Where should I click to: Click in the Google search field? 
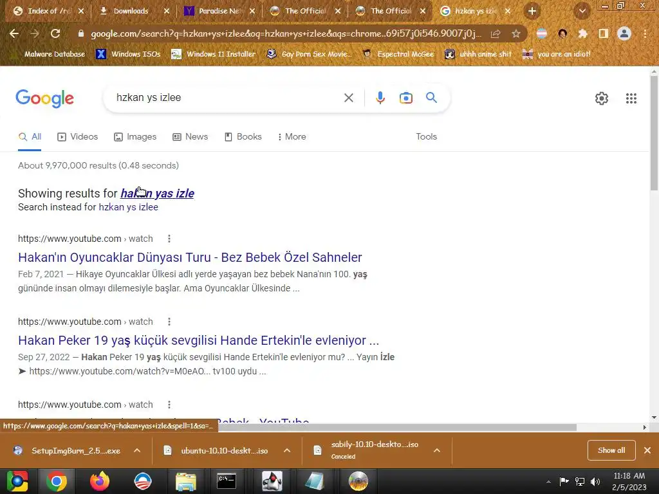point(227,98)
